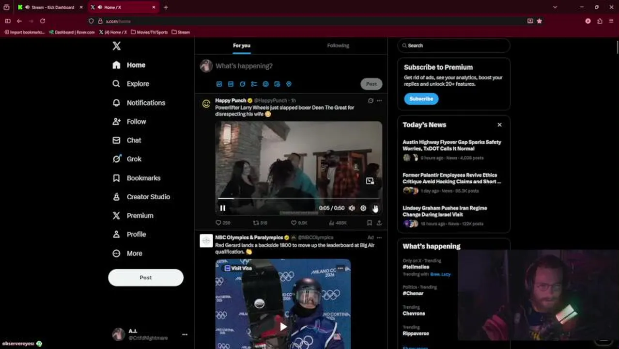Add a poll icon in composer

(254, 84)
